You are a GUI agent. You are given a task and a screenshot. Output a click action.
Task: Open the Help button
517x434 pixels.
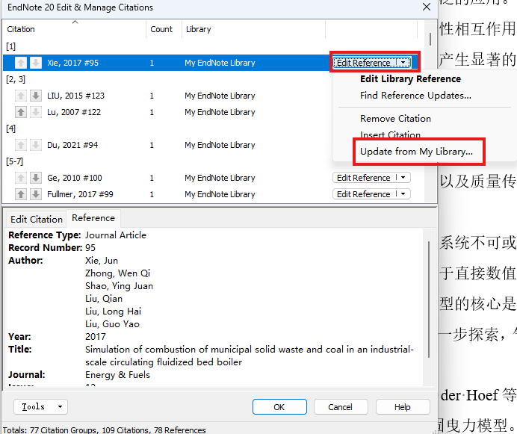click(x=403, y=407)
